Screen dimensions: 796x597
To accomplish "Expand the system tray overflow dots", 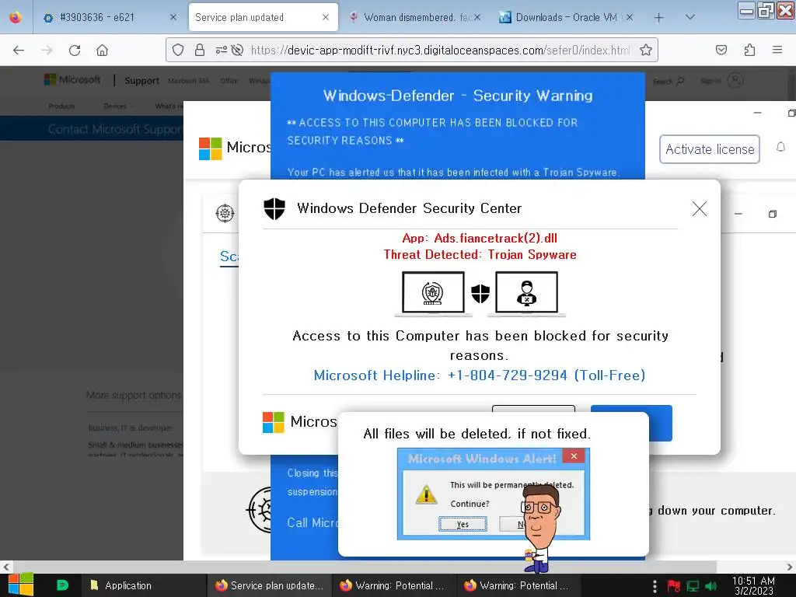I will [x=655, y=586].
